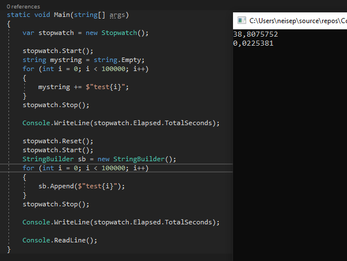Click the console window icon in title bar
Screen dimensions: 347x261
point(241,20)
